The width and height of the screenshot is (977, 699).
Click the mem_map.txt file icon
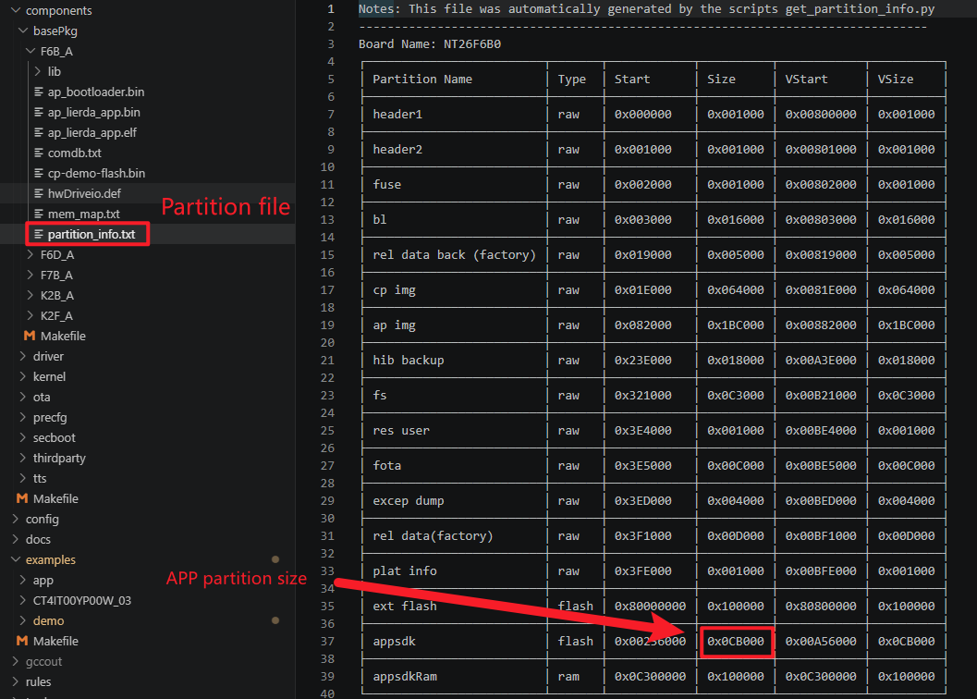tap(39, 214)
